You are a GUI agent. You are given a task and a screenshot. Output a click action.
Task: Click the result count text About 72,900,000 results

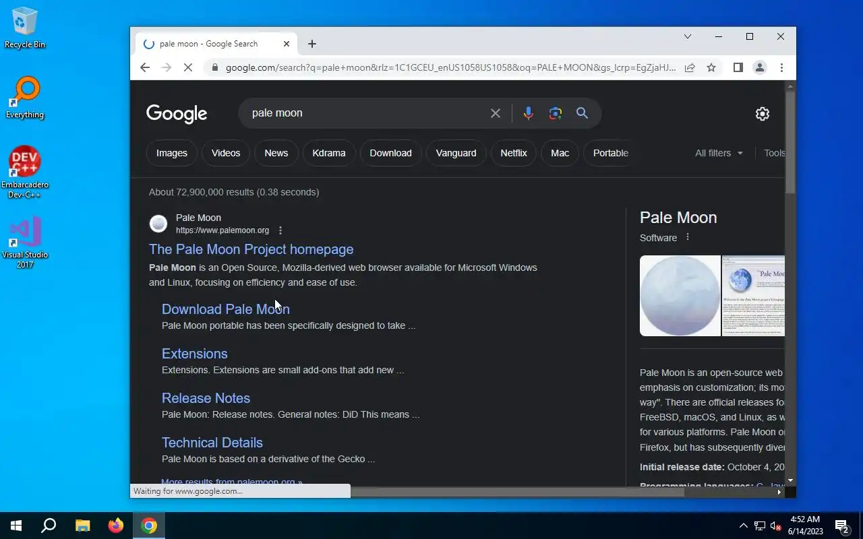[234, 192]
